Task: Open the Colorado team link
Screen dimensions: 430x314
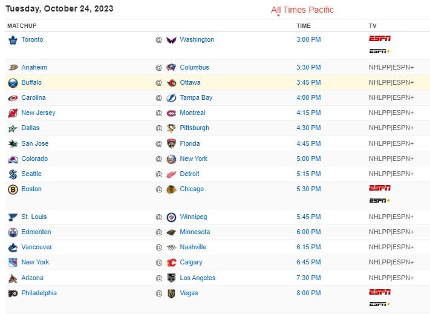Action: coord(34,159)
